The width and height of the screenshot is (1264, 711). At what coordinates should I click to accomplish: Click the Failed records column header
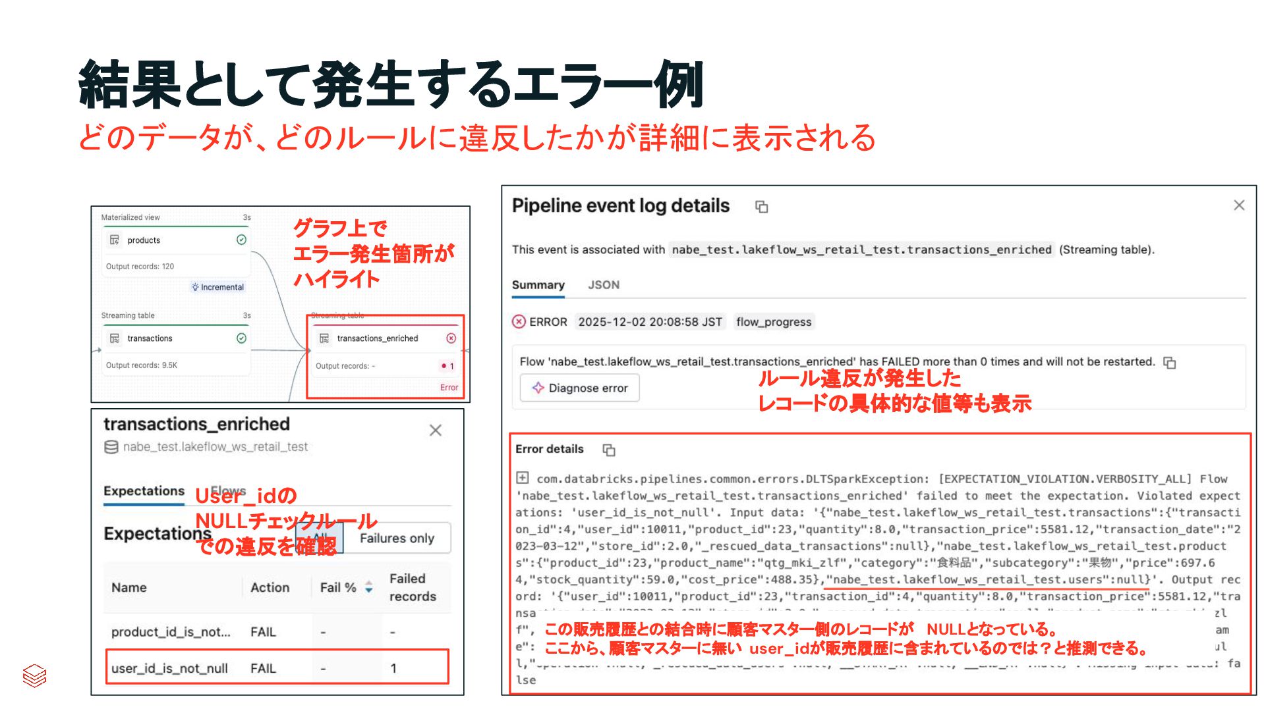click(x=413, y=587)
